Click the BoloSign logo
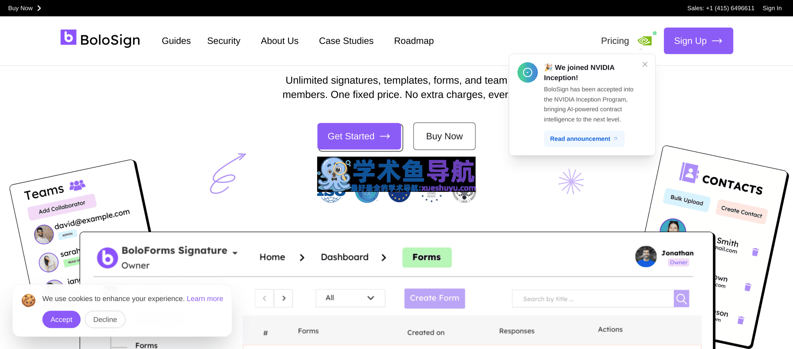 click(x=100, y=39)
